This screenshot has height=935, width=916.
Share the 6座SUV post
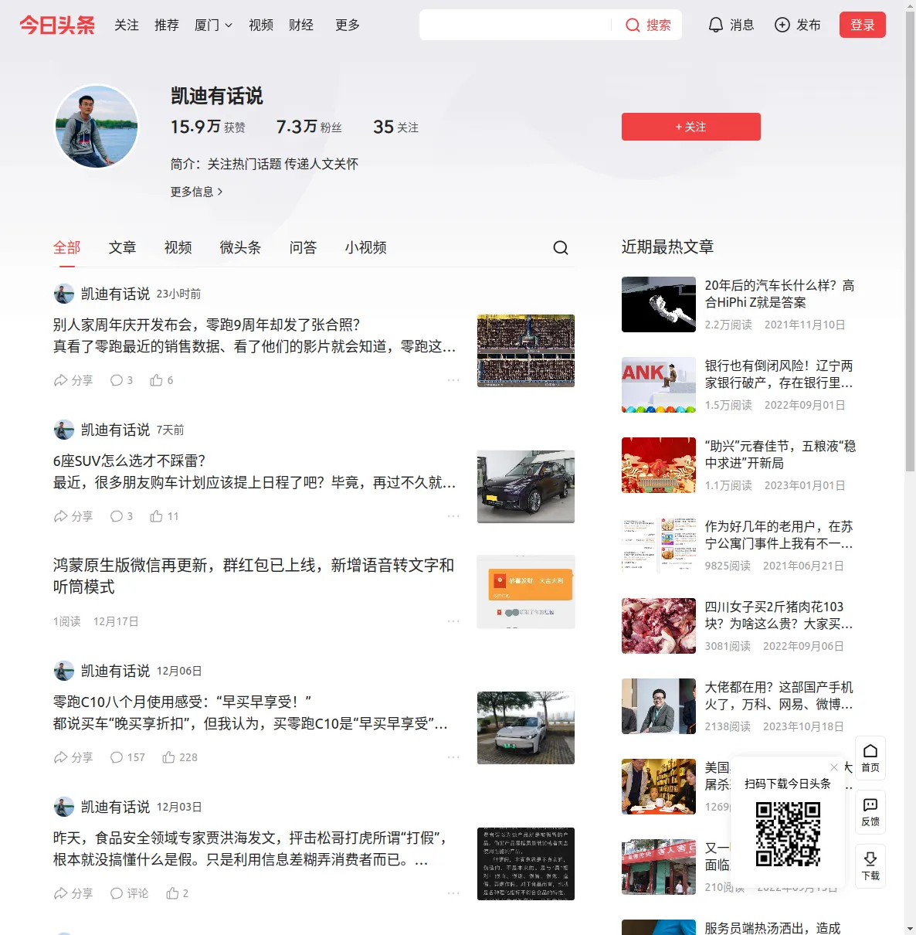pyautogui.click(x=73, y=516)
